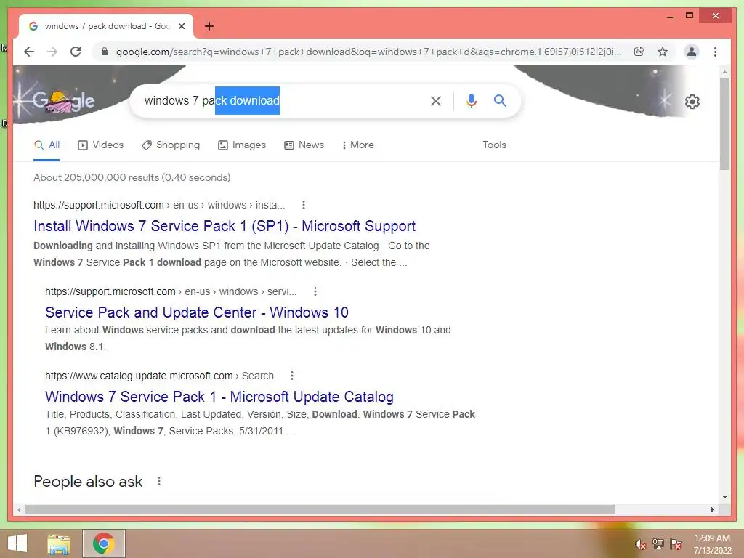Screen dimensions: 744x558
Task: Switch to Images results
Action: [x=242, y=145]
